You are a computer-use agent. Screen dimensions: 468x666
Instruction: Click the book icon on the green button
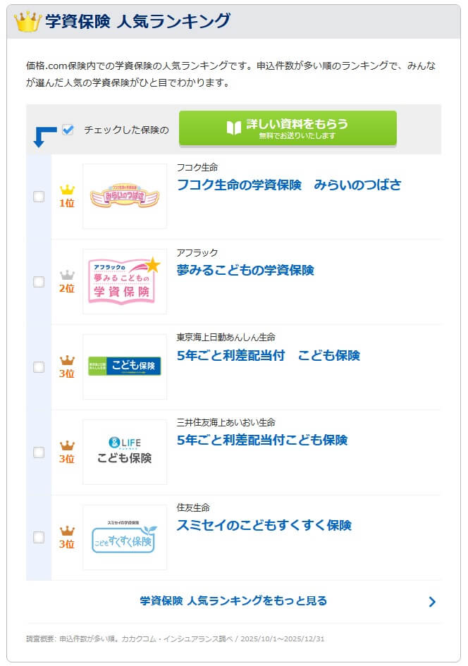[234, 128]
